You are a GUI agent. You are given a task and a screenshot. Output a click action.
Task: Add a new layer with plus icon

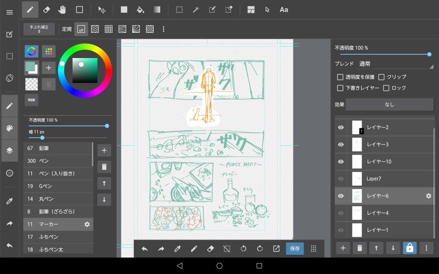[x=344, y=248]
